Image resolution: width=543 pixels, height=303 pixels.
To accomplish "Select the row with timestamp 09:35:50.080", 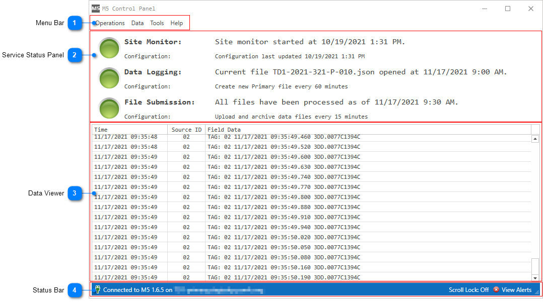I will [311, 257].
